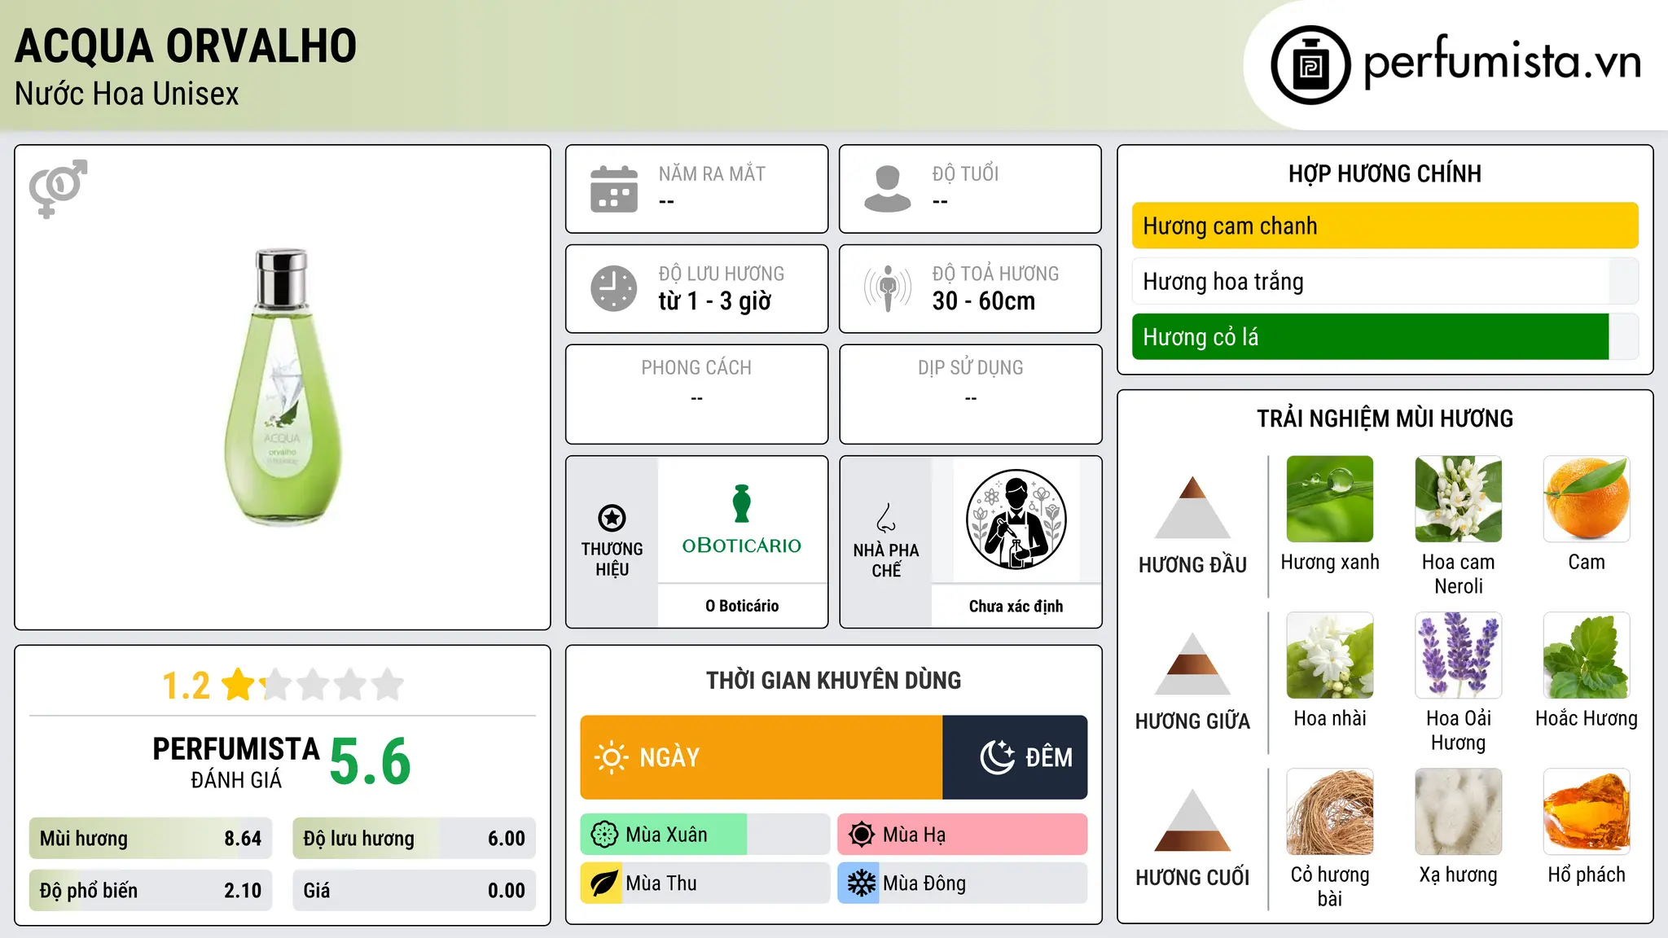
Task: Select the Cam orange note image
Action: tap(1587, 499)
